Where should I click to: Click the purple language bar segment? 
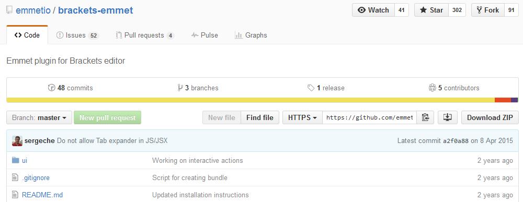(514, 100)
